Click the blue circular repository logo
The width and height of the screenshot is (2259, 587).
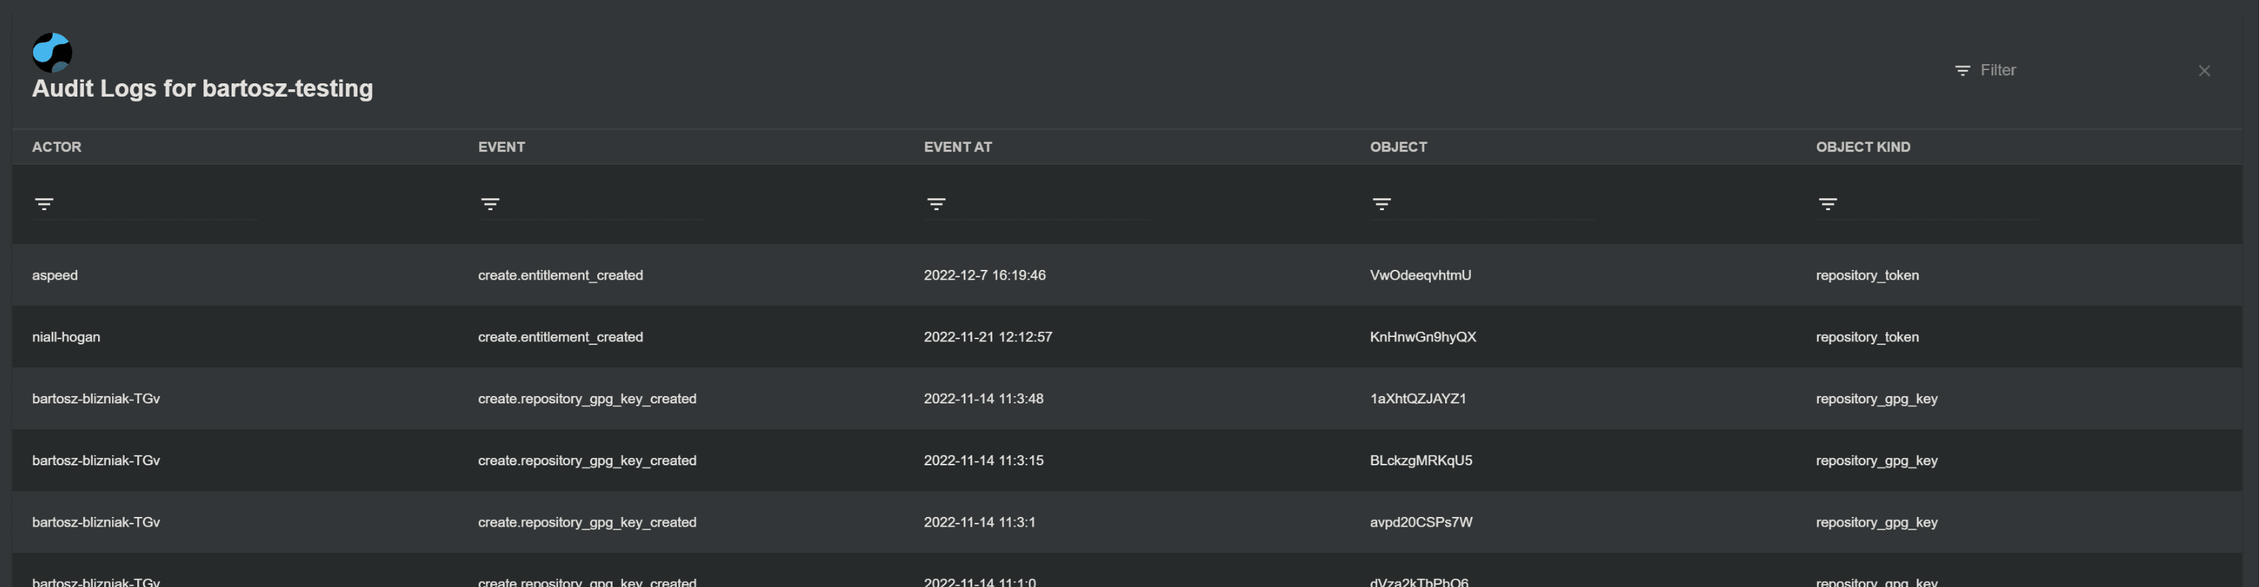(x=52, y=52)
